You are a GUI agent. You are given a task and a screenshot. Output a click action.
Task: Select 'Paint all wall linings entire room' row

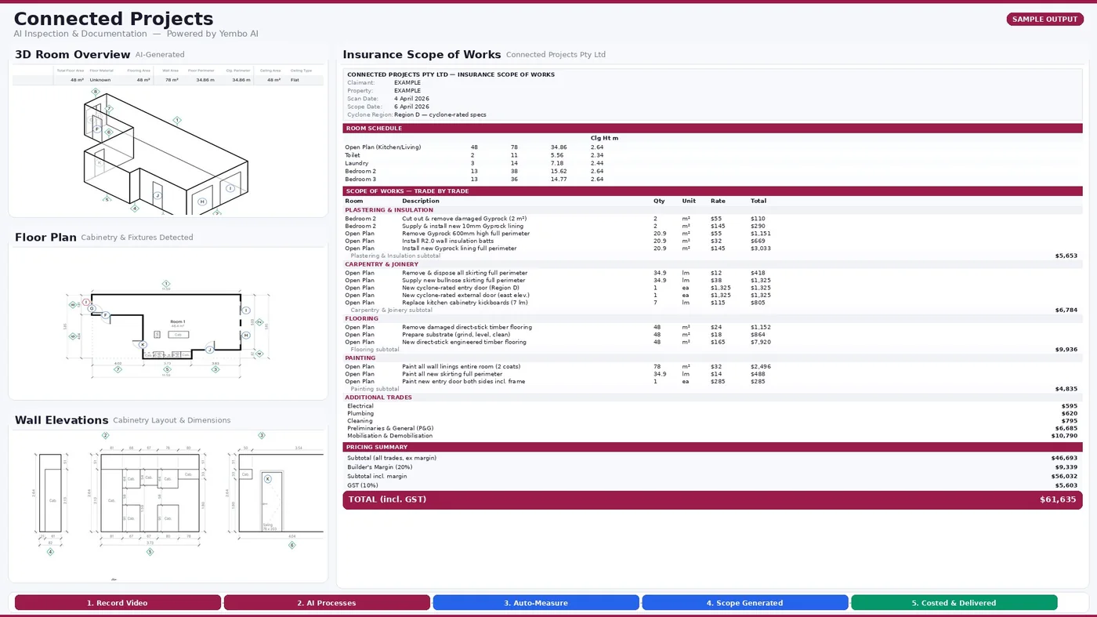pyautogui.click(x=712, y=366)
